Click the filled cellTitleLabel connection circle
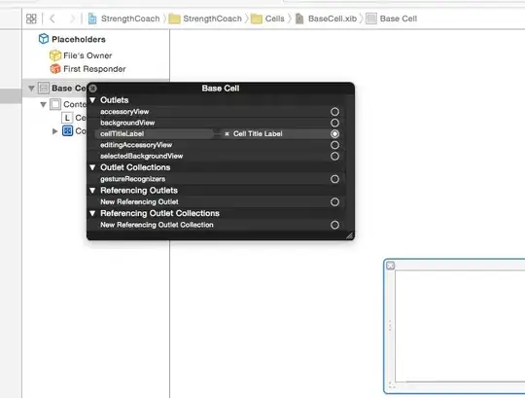525x398 pixels. click(334, 134)
